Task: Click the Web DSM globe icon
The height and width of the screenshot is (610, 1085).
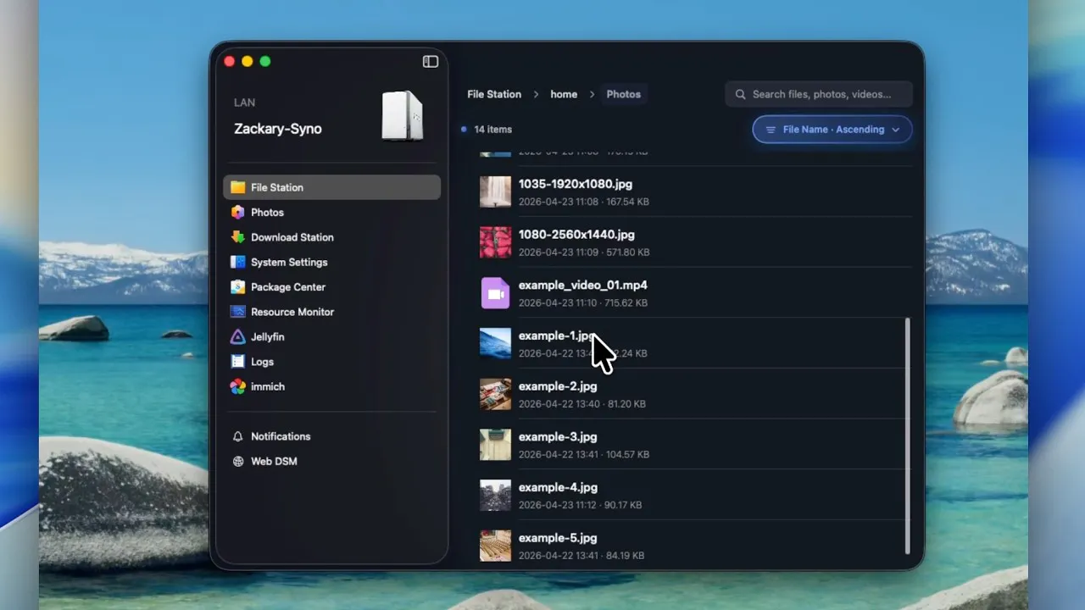Action: tap(238, 462)
